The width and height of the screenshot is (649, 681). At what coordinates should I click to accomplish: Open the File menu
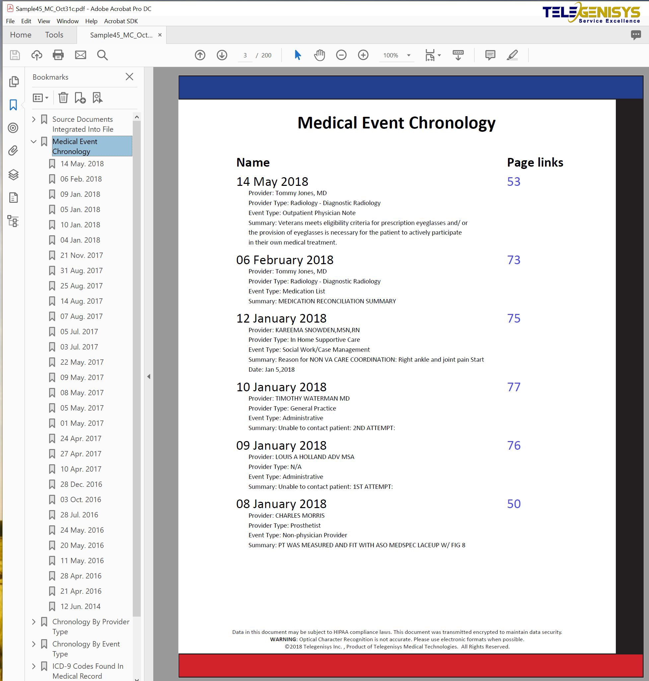click(x=10, y=21)
